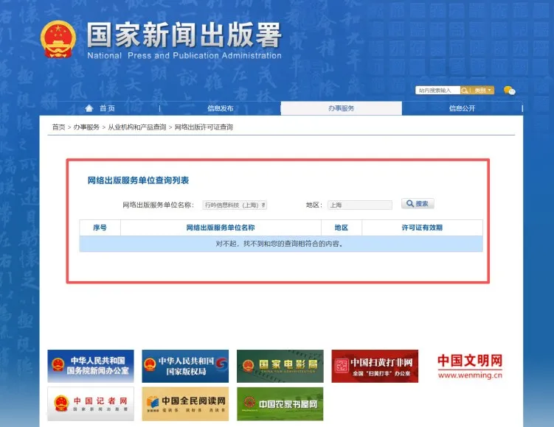Click 首页 in the breadcrumb
This screenshot has width=554, height=427.
[x=59, y=127]
